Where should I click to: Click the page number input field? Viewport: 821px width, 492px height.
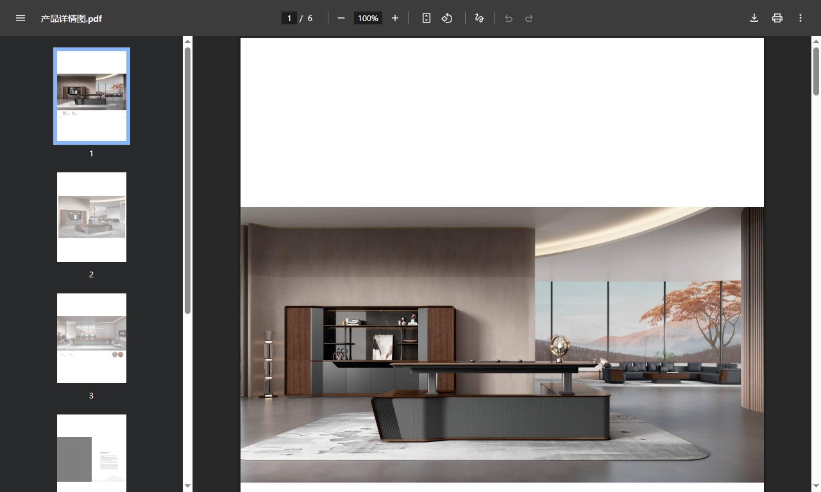pyautogui.click(x=289, y=18)
